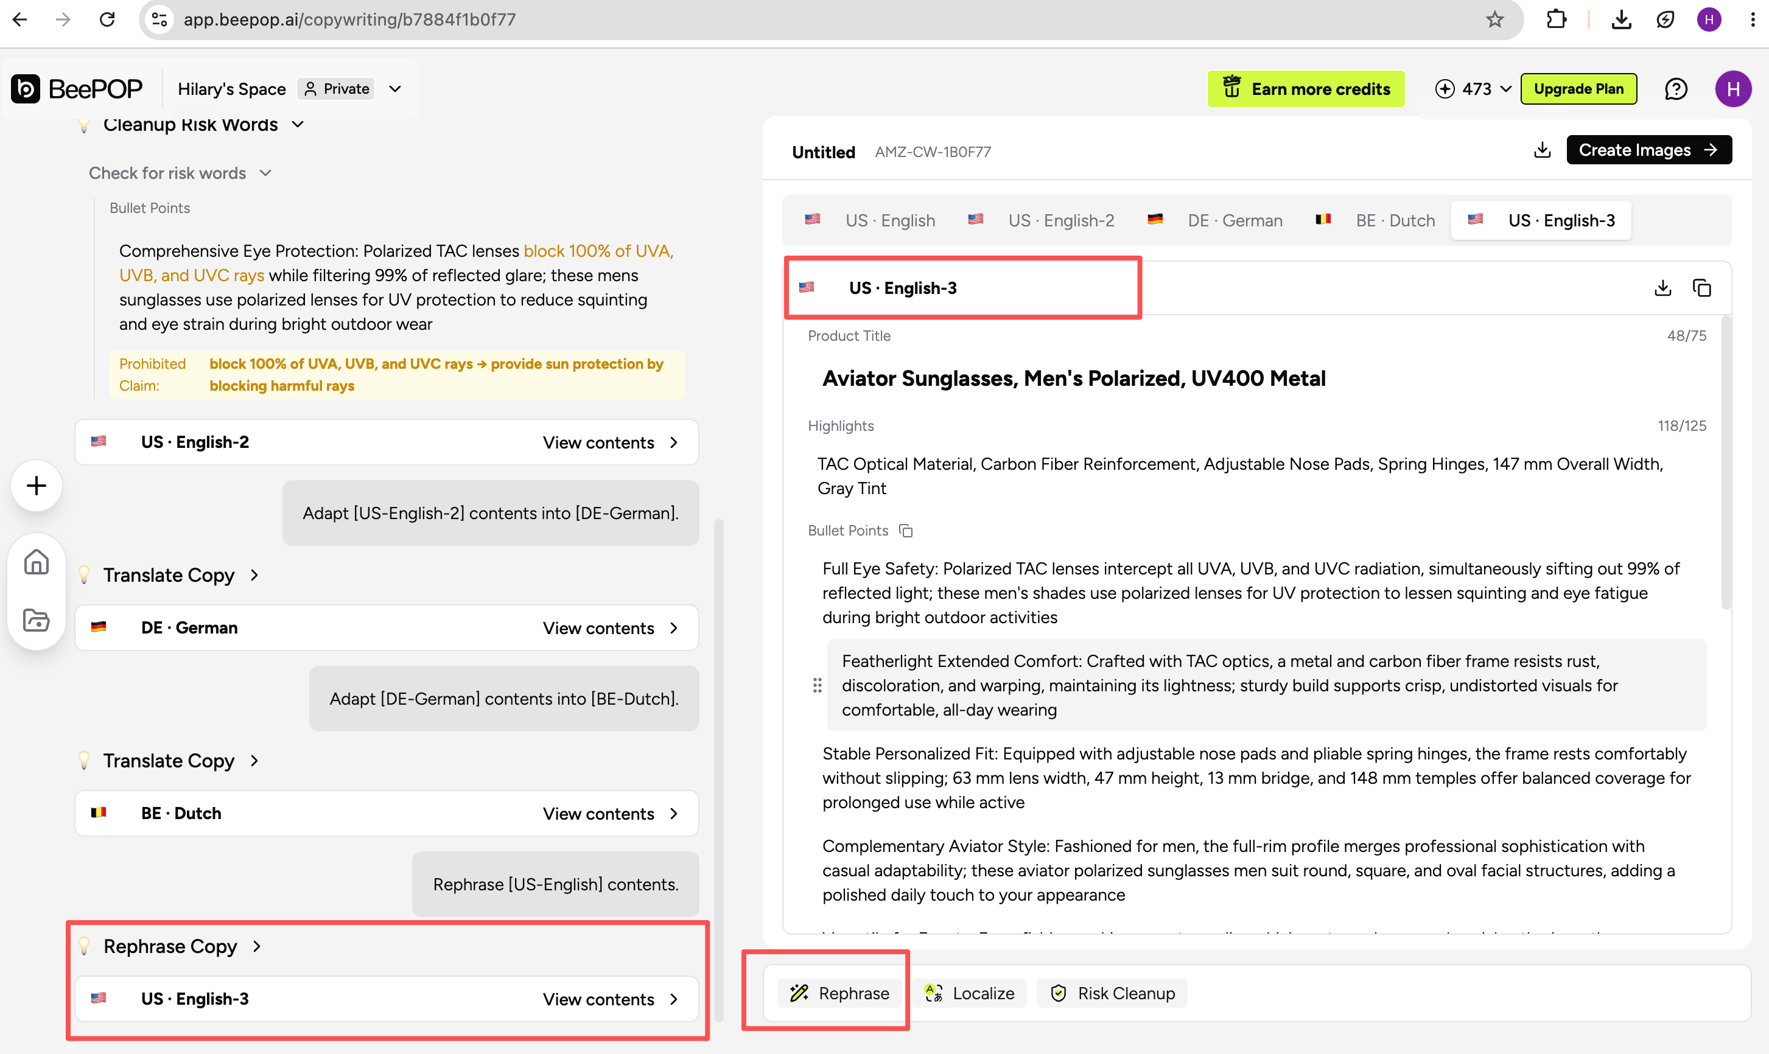Bookmark this page with the star icon
1769x1054 pixels.
pyautogui.click(x=1495, y=19)
